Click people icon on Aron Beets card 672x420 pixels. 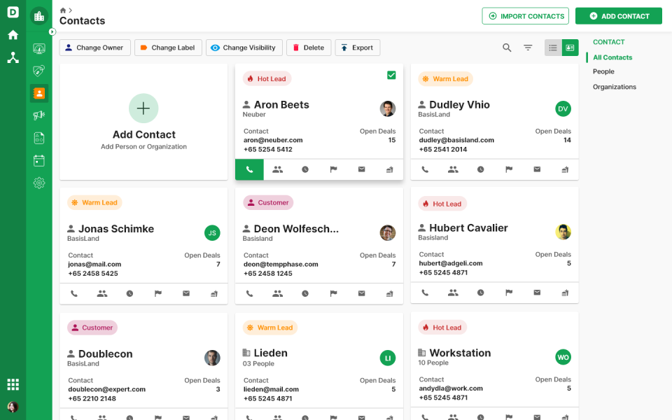click(278, 169)
